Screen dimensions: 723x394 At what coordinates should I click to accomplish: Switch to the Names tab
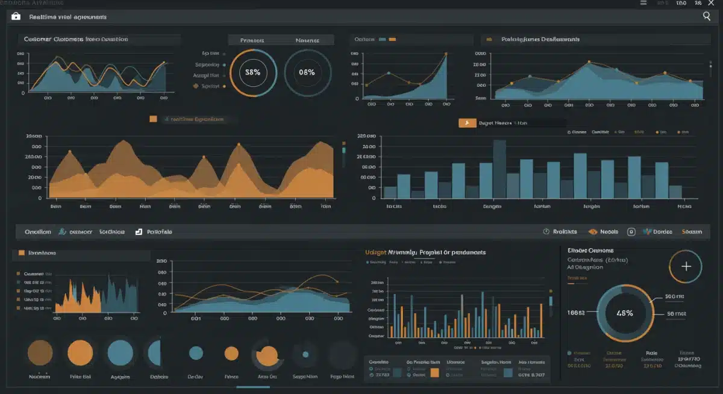[x=307, y=39]
